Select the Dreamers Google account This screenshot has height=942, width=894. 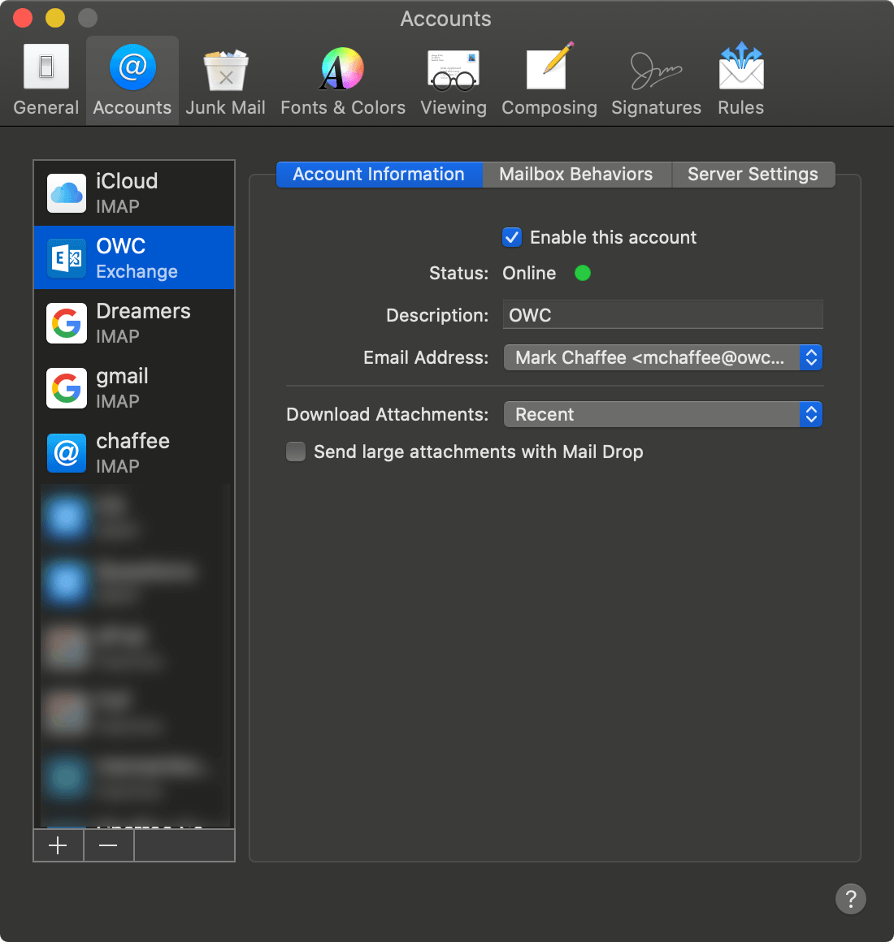click(x=134, y=323)
